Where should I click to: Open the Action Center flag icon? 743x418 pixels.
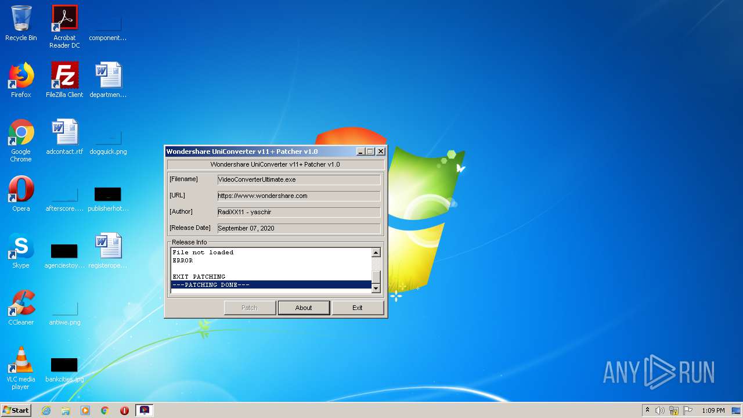pyautogui.click(x=688, y=410)
